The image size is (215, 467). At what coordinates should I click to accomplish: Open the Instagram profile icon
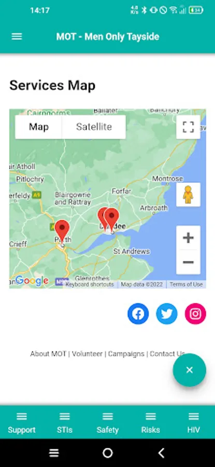click(x=195, y=313)
